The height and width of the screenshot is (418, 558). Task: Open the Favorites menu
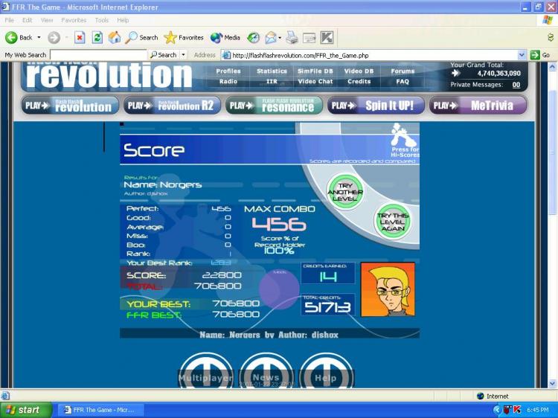coord(74,20)
